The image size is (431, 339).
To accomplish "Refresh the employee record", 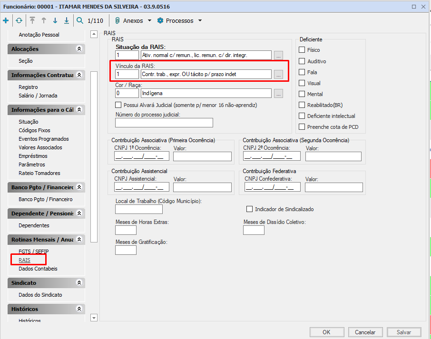I will pos(19,20).
